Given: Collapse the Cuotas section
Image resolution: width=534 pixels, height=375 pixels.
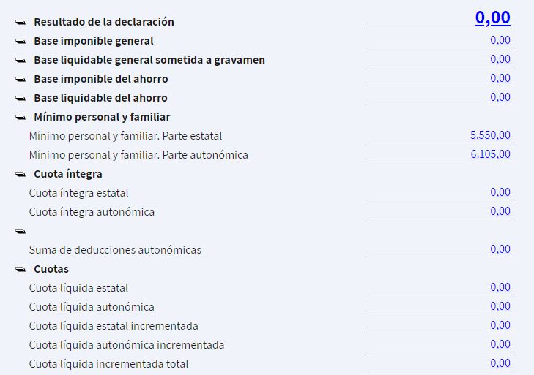Looking at the screenshot, I should coord(21,270).
